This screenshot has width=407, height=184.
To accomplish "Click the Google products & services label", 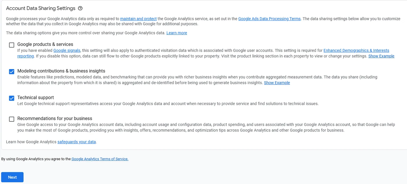I will pos(45,44).
